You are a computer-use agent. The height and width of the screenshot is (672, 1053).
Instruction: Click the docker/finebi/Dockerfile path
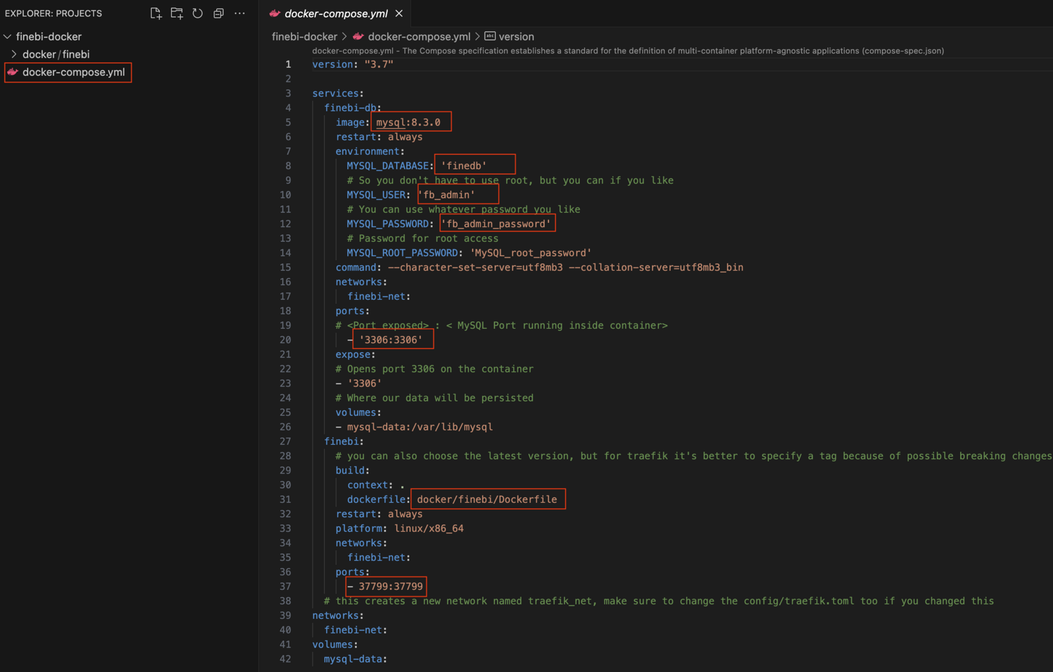pyautogui.click(x=487, y=499)
